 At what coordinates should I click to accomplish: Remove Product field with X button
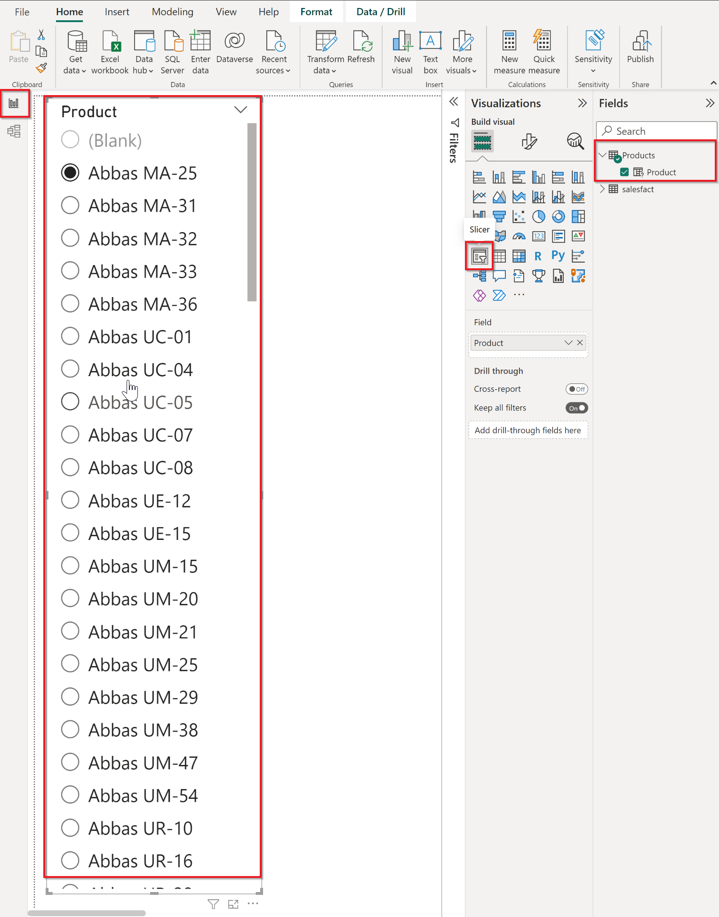click(580, 343)
